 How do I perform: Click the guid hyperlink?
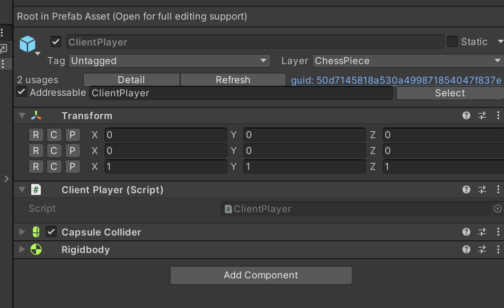(395, 80)
